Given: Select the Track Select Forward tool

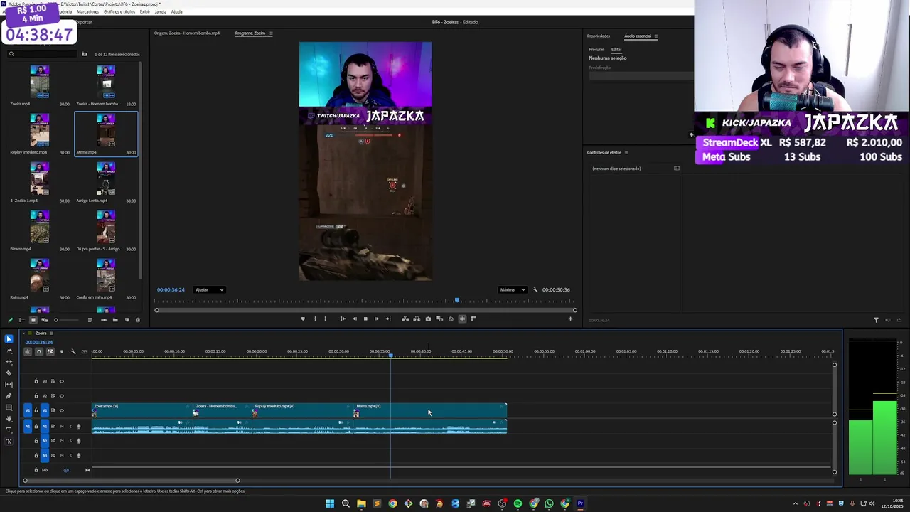Looking at the screenshot, I should coord(9,350).
